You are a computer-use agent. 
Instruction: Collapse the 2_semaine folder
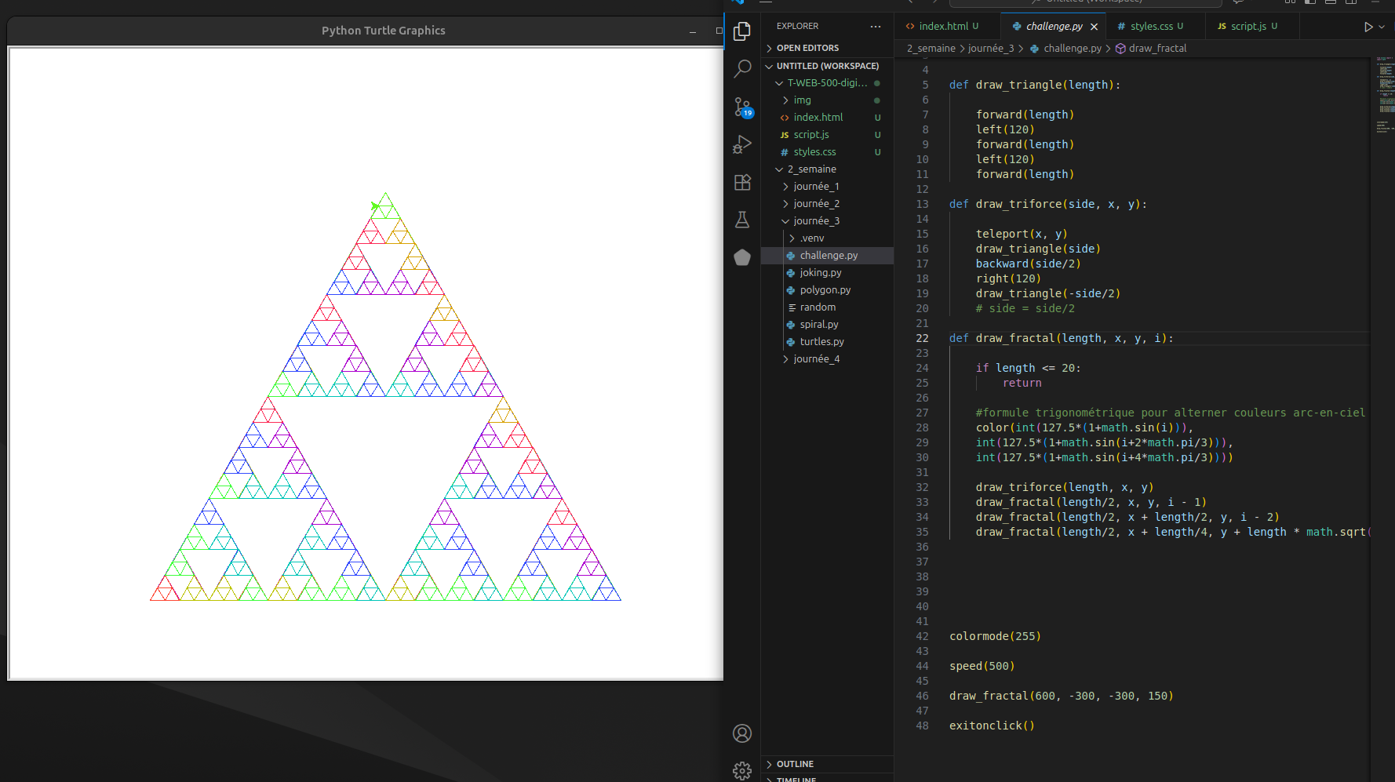(x=811, y=169)
